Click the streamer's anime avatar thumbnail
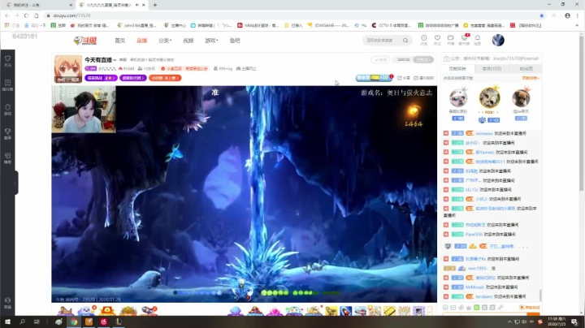 [68, 69]
